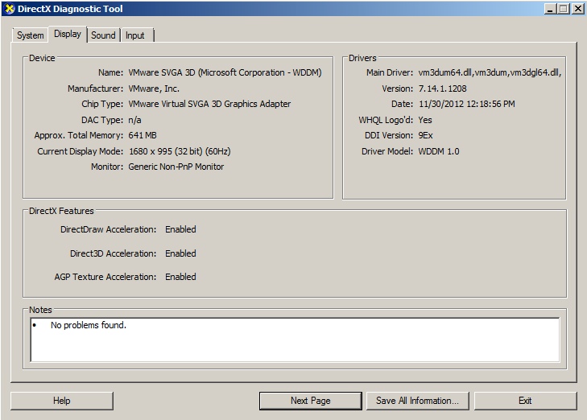Close the window using title bar X
The image size is (587, 420).
pos(577,9)
